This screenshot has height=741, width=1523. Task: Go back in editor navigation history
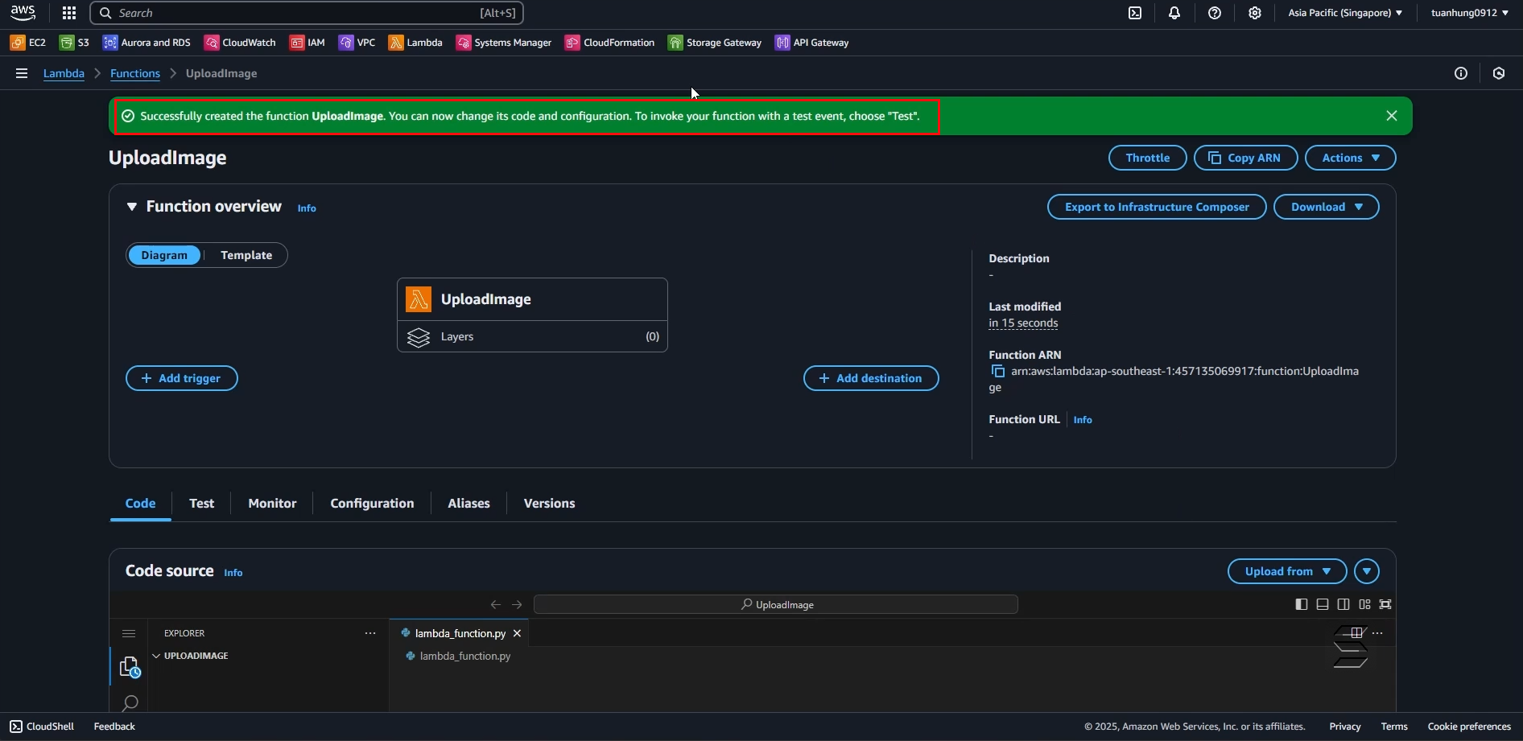tap(496, 605)
